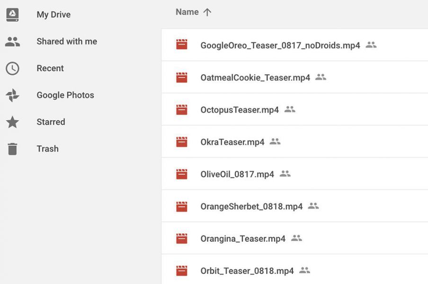Click the shared icon beside OatmealCookie_Teaser.mp4

click(321, 77)
